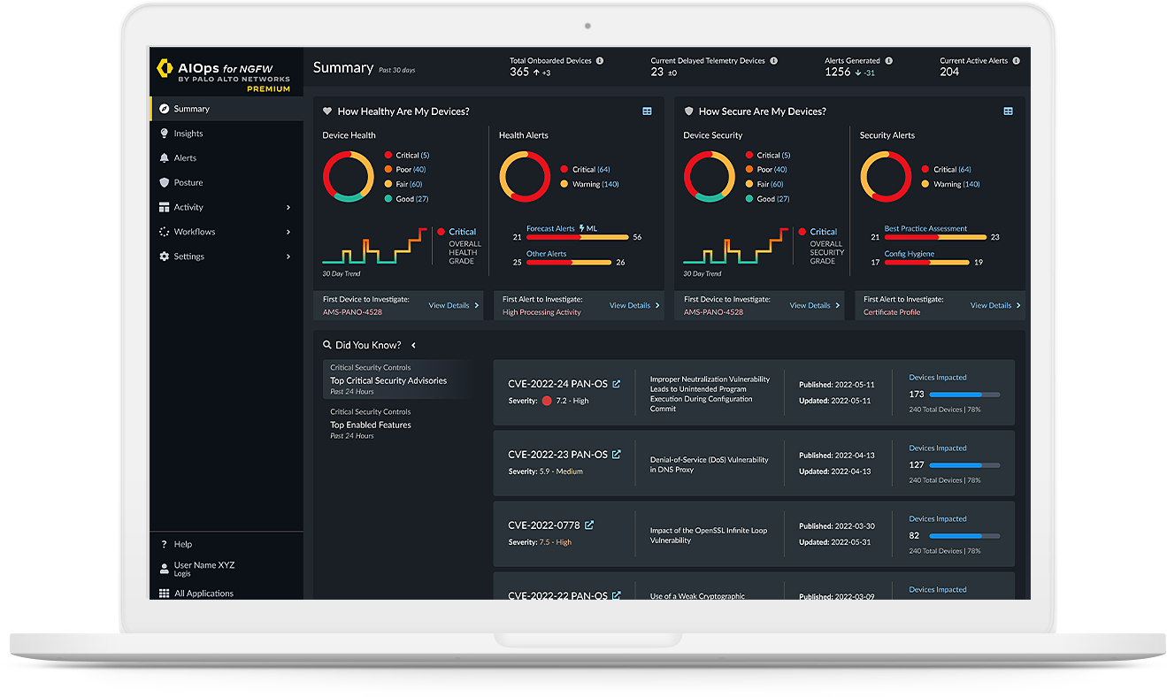Select Top Enabled Features tab
The width and height of the screenshot is (1167, 697).
(x=371, y=425)
